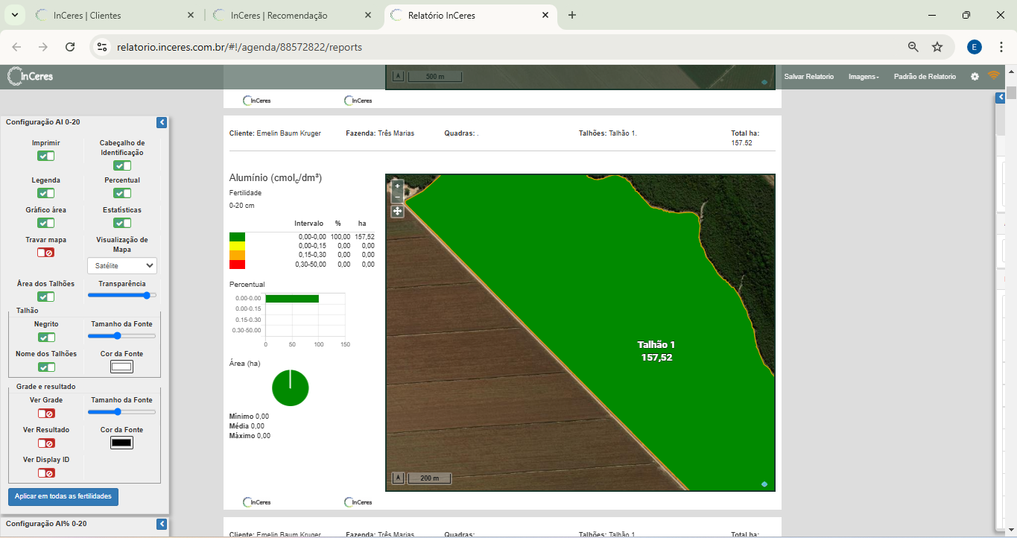Toggle the Estatísticas switch

coord(122,223)
